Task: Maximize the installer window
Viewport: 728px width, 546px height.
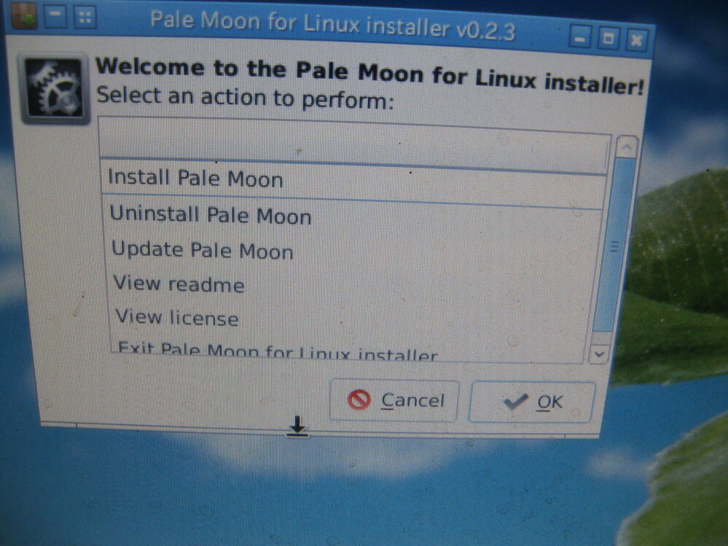Action: coord(608,38)
